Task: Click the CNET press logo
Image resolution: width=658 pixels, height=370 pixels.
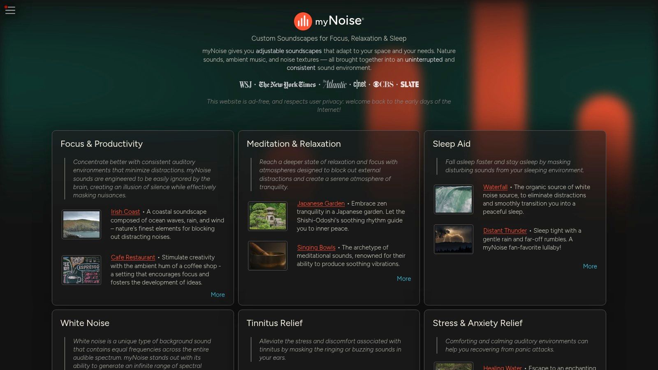Action: (360, 84)
